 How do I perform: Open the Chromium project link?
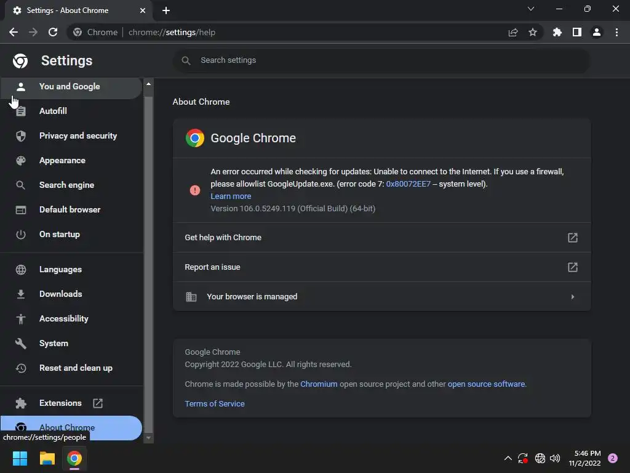319,384
